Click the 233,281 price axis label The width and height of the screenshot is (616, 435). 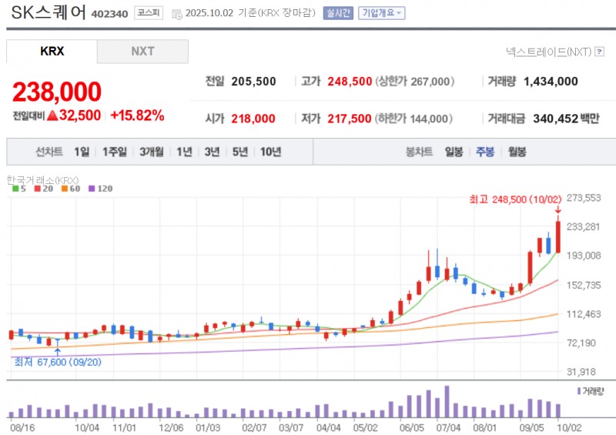(x=584, y=226)
